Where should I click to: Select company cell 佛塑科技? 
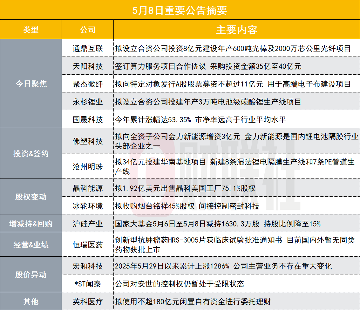click(x=88, y=141)
